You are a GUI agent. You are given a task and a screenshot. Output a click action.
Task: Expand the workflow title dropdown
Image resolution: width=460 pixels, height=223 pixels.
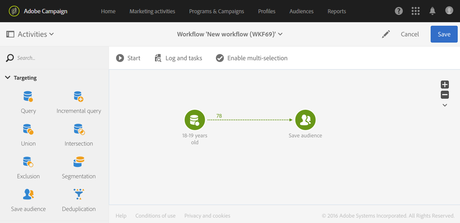(x=280, y=34)
